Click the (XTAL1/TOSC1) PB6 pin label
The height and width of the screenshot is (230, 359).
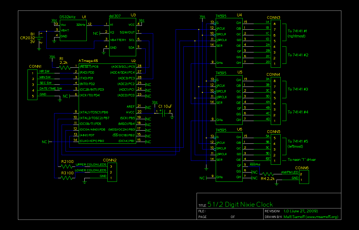(94, 112)
